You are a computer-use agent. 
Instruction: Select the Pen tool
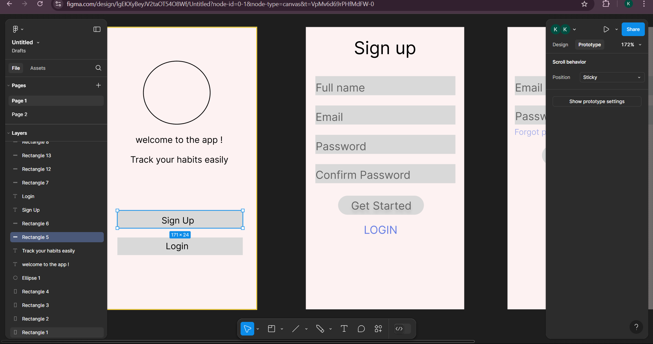[320, 329]
